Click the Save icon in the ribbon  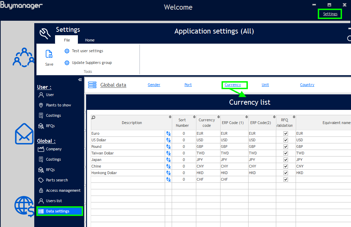point(49,54)
